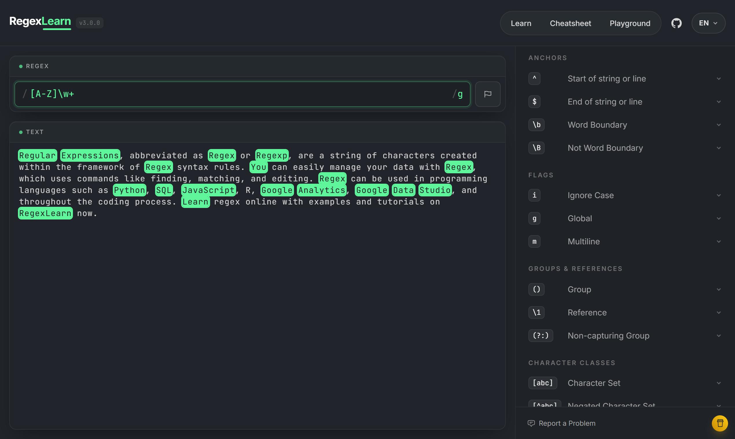The image size is (735, 439).
Task: Click the highlighted word "Expressions"
Action: [x=90, y=155]
